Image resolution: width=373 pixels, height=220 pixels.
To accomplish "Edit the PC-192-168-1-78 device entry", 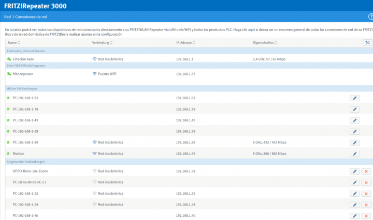I will pos(354,109).
